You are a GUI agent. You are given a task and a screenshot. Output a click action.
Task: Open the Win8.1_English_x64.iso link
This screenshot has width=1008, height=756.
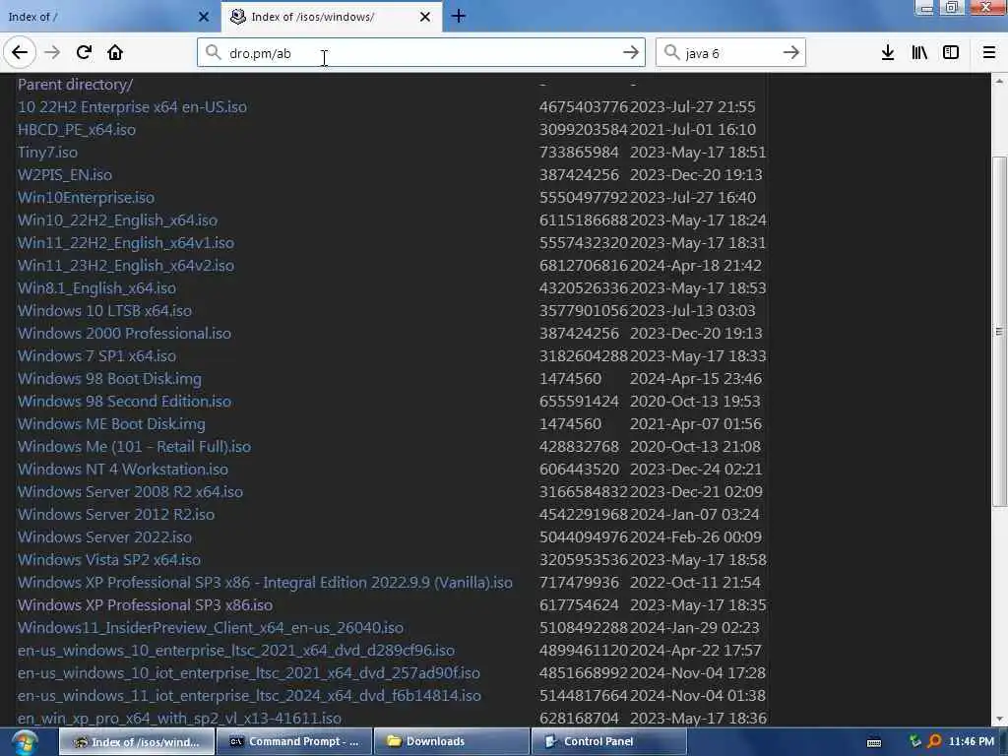coord(96,288)
